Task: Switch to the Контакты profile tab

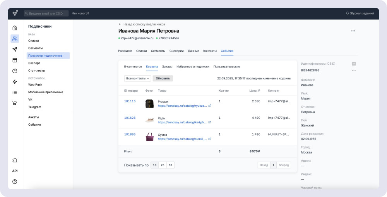Action: point(210,51)
